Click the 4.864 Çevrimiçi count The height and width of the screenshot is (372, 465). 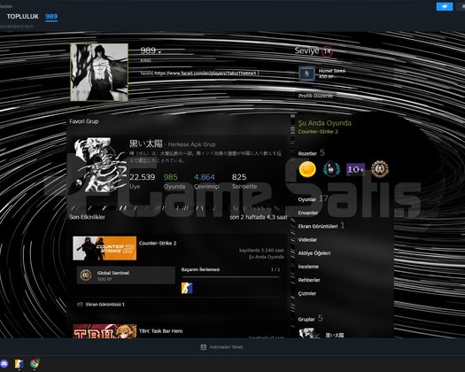coord(206,181)
